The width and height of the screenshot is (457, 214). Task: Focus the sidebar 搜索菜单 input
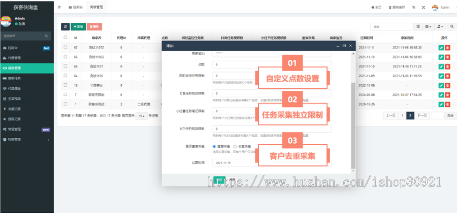pyautogui.click(x=24, y=36)
